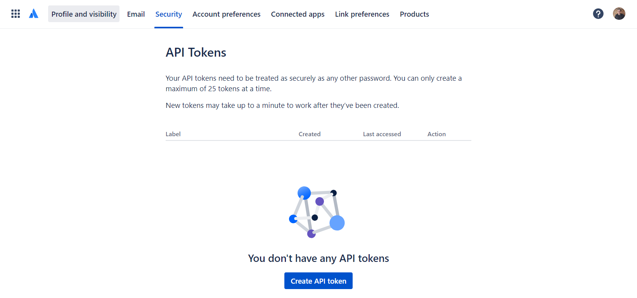Click the Last accessed column header
The width and height of the screenshot is (637, 298).
(382, 134)
